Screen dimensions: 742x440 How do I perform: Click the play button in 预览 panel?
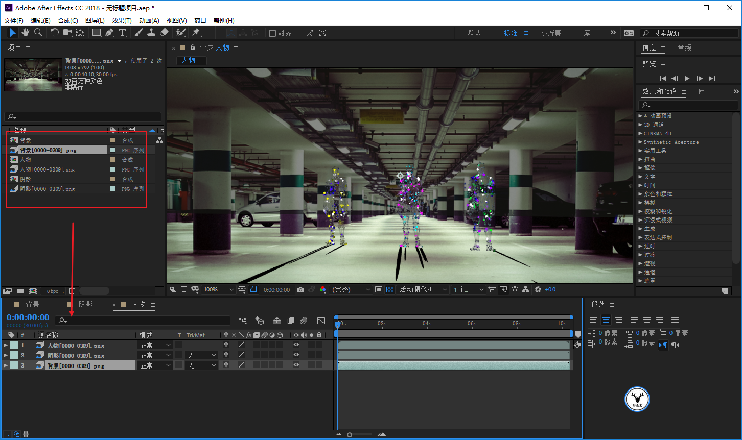687,78
